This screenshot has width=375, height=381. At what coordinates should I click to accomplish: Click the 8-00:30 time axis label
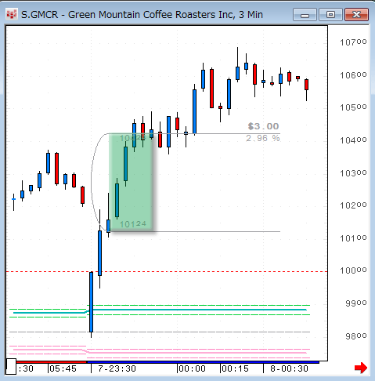pyautogui.click(x=289, y=368)
